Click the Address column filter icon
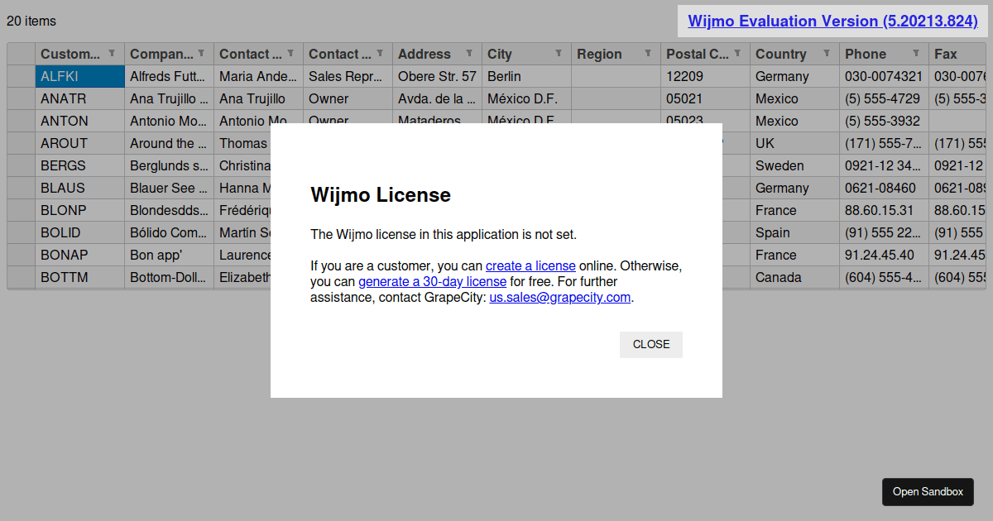Image resolution: width=993 pixels, height=521 pixels. (469, 53)
